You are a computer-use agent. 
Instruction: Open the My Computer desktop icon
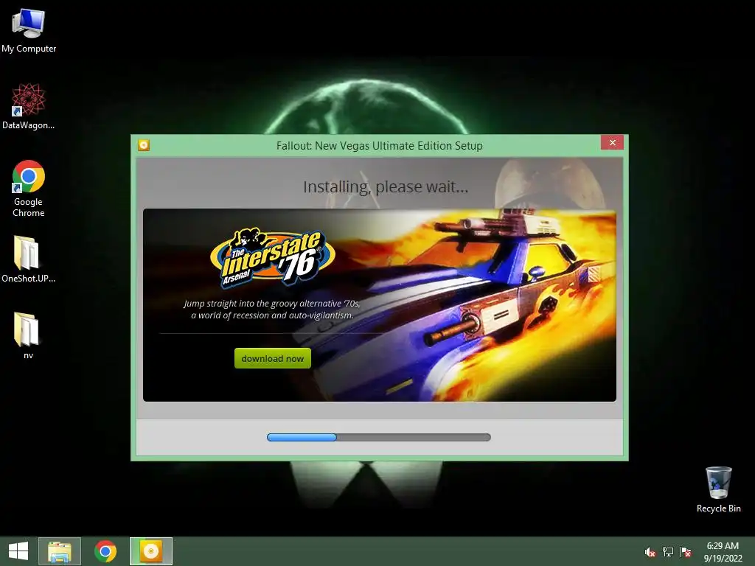[x=29, y=30]
